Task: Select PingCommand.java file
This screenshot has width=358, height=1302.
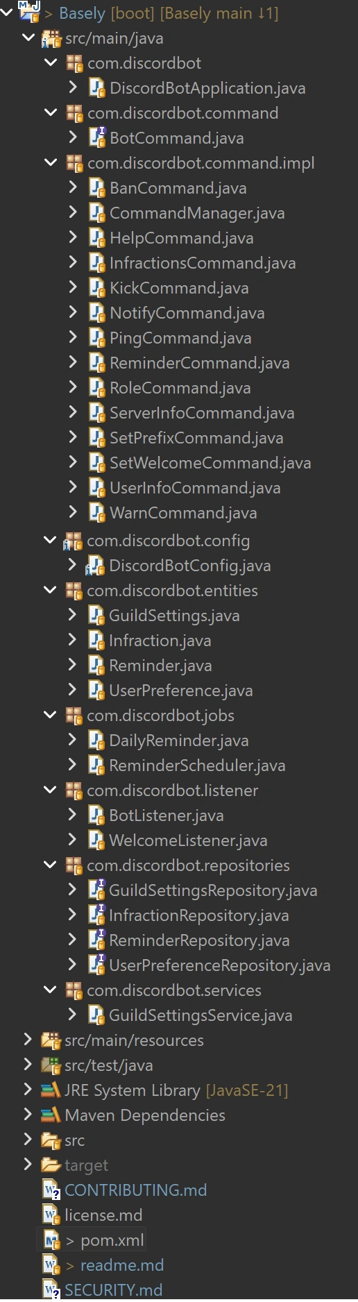Action: coord(180,338)
